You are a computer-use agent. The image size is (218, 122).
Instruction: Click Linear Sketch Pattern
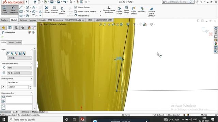point(85,12)
